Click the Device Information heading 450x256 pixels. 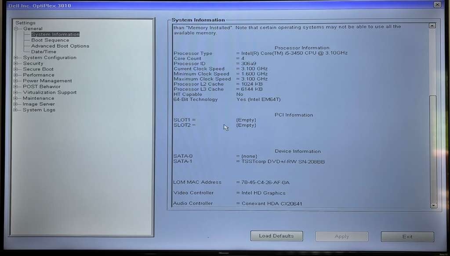[x=298, y=151]
